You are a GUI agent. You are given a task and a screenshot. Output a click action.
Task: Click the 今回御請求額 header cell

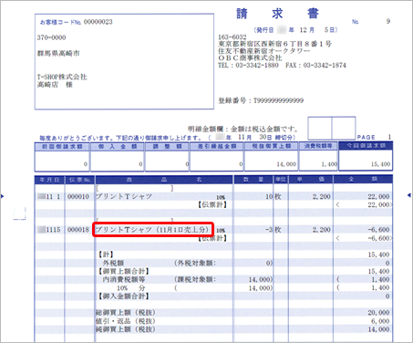[366, 146]
